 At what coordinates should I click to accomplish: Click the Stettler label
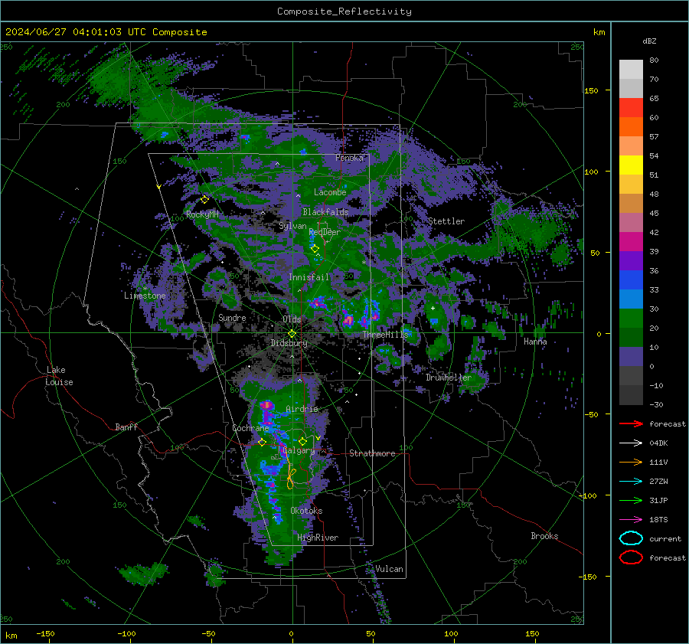[x=446, y=221]
